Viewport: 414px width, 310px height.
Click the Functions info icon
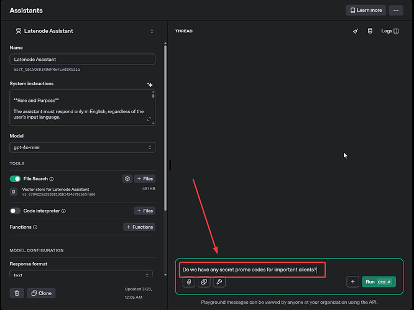pos(35,227)
